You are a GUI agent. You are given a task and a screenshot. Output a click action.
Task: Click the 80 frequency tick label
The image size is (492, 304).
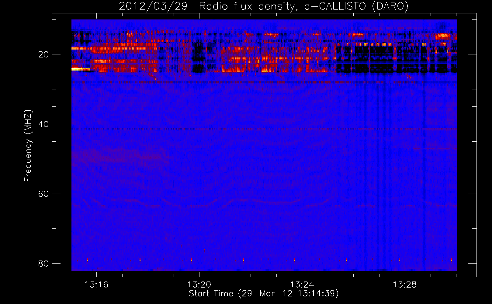[x=43, y=263]
